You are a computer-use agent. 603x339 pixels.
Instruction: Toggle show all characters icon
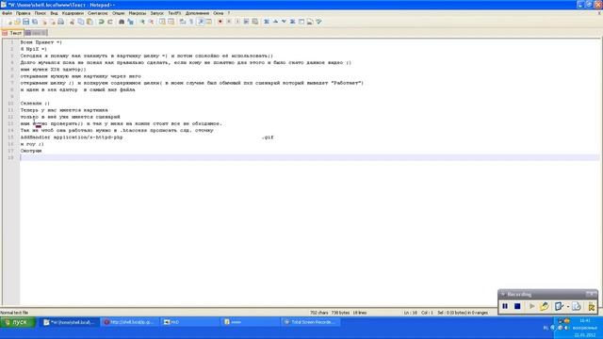(190, 22)
